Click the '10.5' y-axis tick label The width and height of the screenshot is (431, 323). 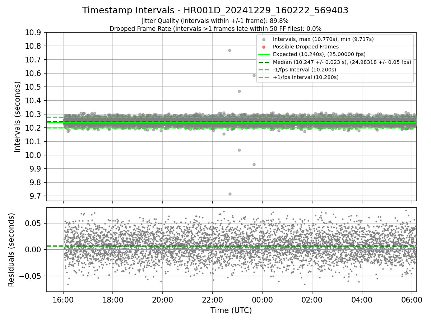click(x=33, y=87)
